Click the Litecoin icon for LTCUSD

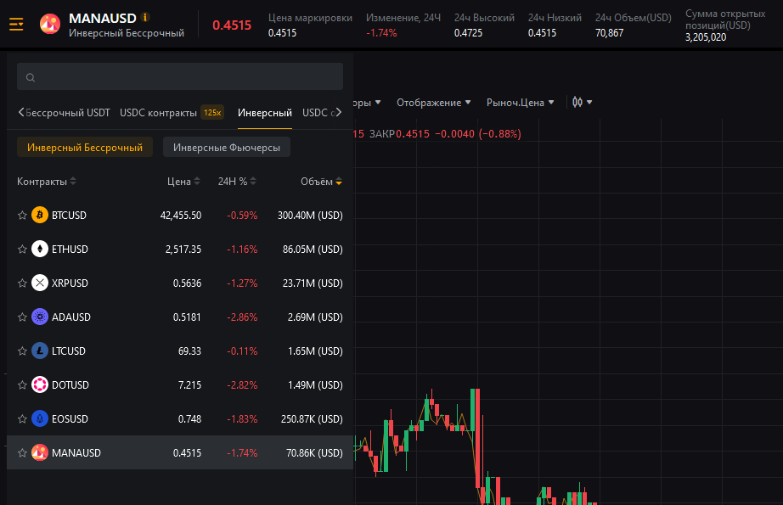pyautogui.click(x=40, y=351)
